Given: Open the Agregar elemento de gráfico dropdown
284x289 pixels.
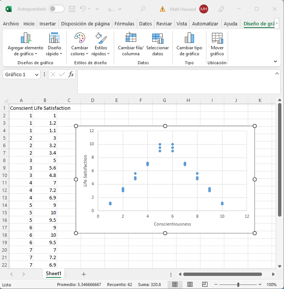Looking at the screenshot, I should pyautogui.click(x=26, y=51).
